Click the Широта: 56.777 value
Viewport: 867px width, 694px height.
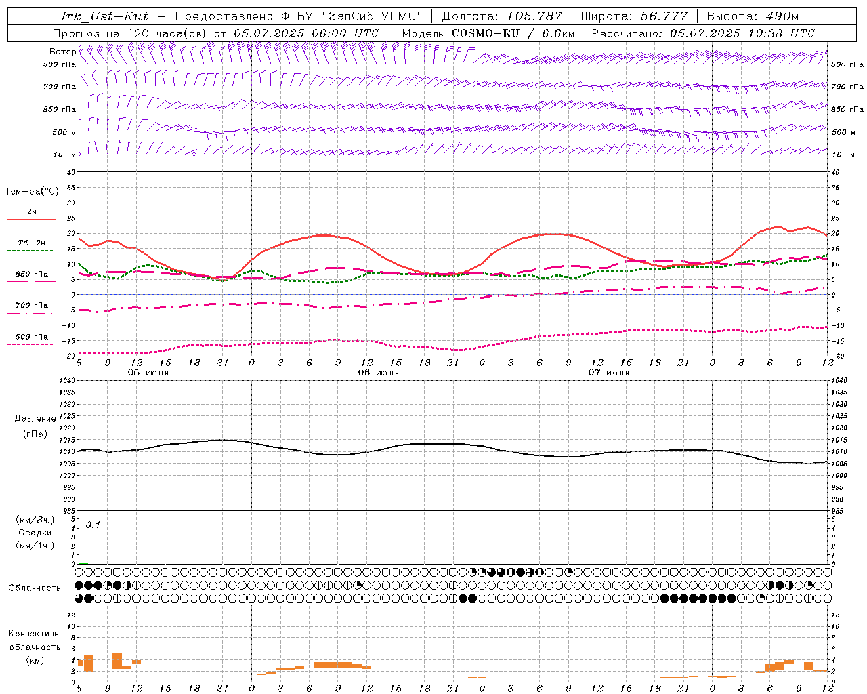635,16
